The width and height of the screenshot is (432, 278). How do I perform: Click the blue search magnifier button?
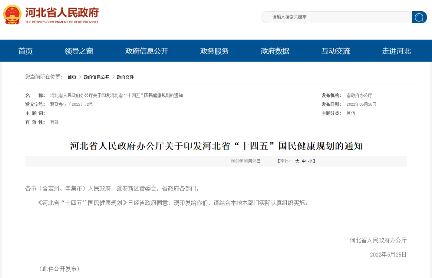419,17
